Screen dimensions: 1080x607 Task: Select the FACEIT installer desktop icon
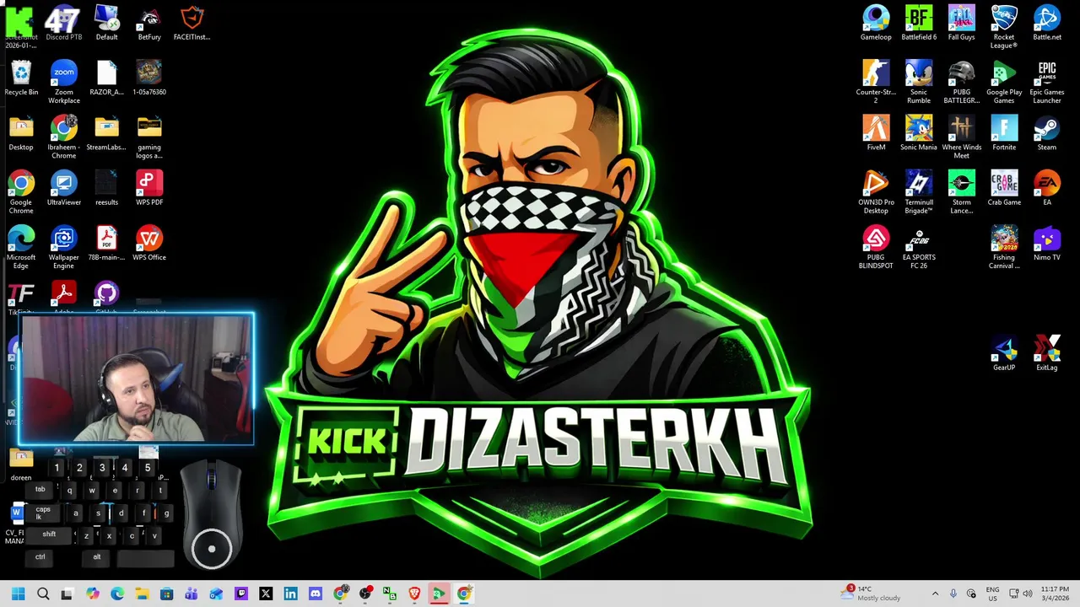tap(192, 23)
